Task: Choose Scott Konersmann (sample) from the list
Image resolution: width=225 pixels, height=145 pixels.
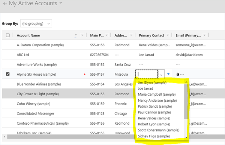Action: pos(159,130)
